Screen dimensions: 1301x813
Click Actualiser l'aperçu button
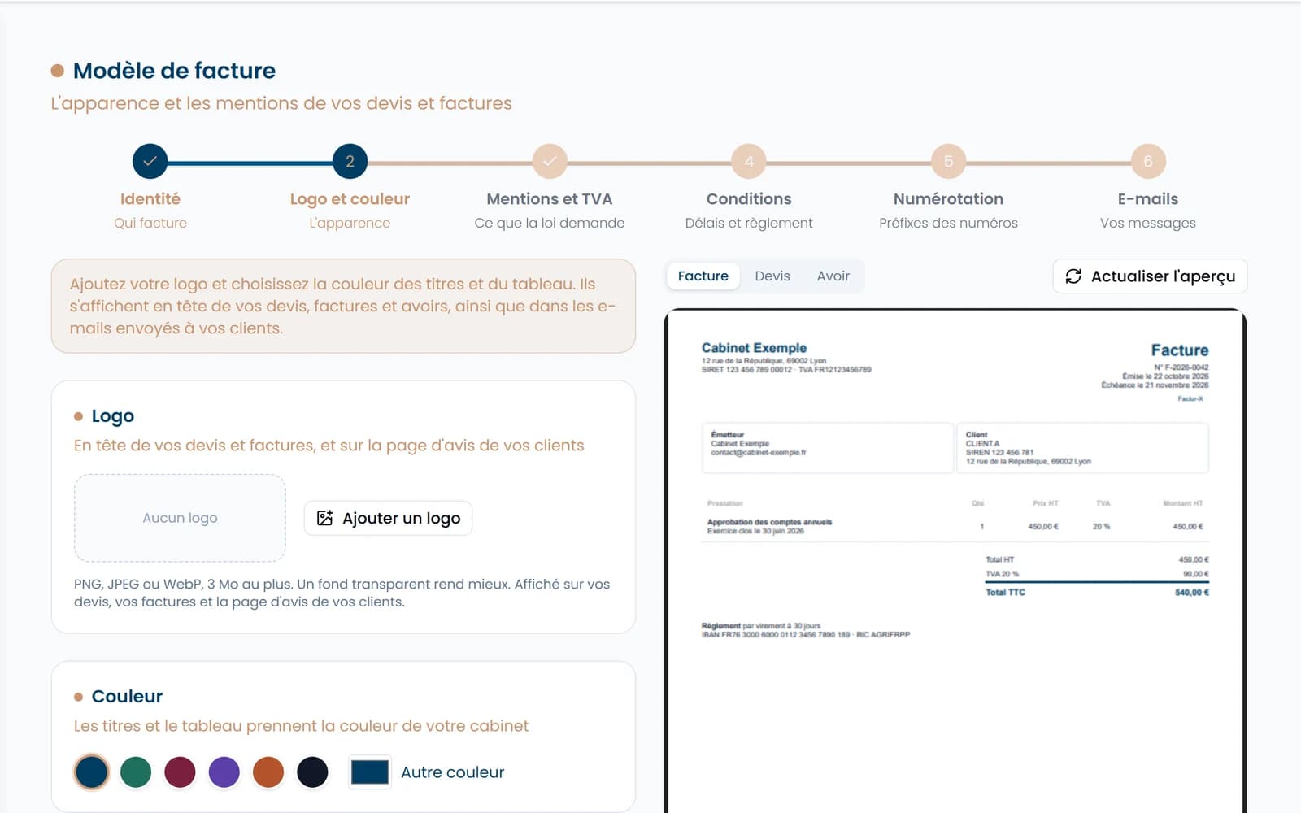pos(1150,276)
